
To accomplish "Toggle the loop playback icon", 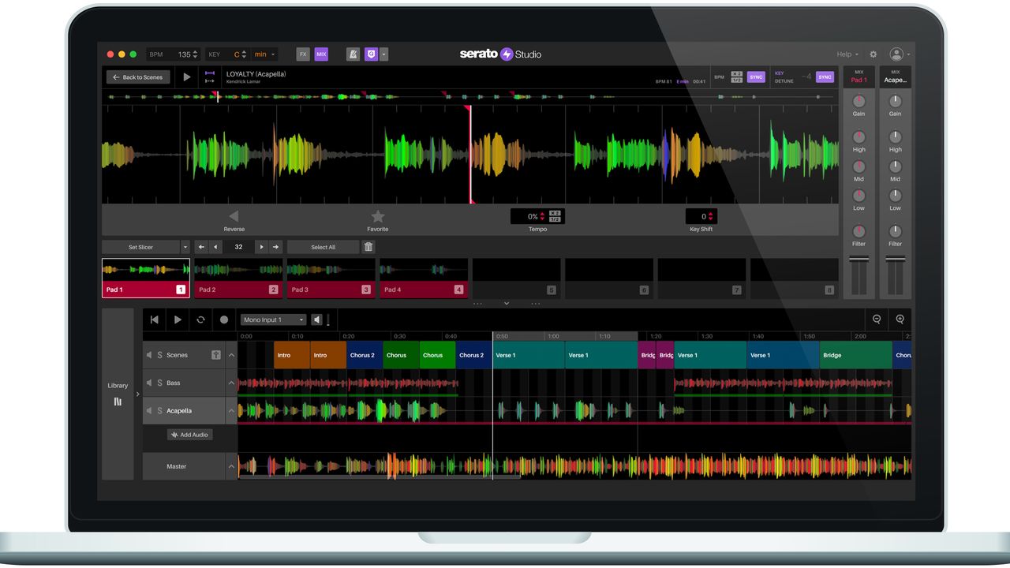I will point(201,319).
